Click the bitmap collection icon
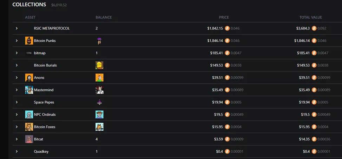 (29, 53)
